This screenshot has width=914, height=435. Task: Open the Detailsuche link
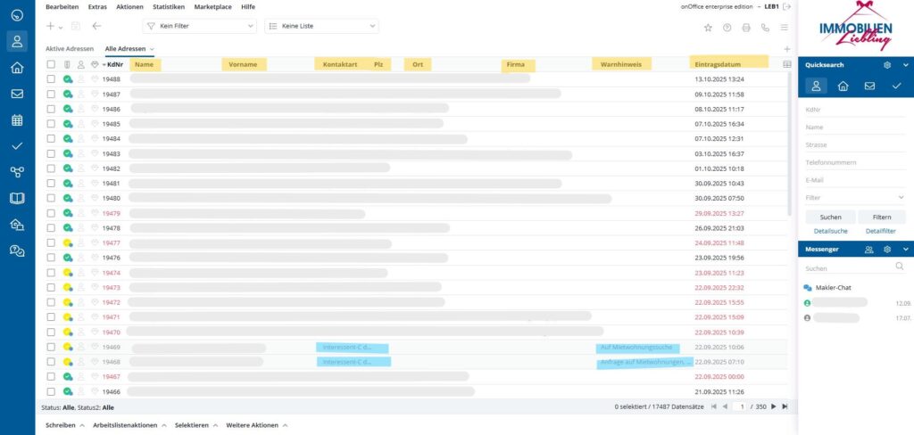click(830, 231)
